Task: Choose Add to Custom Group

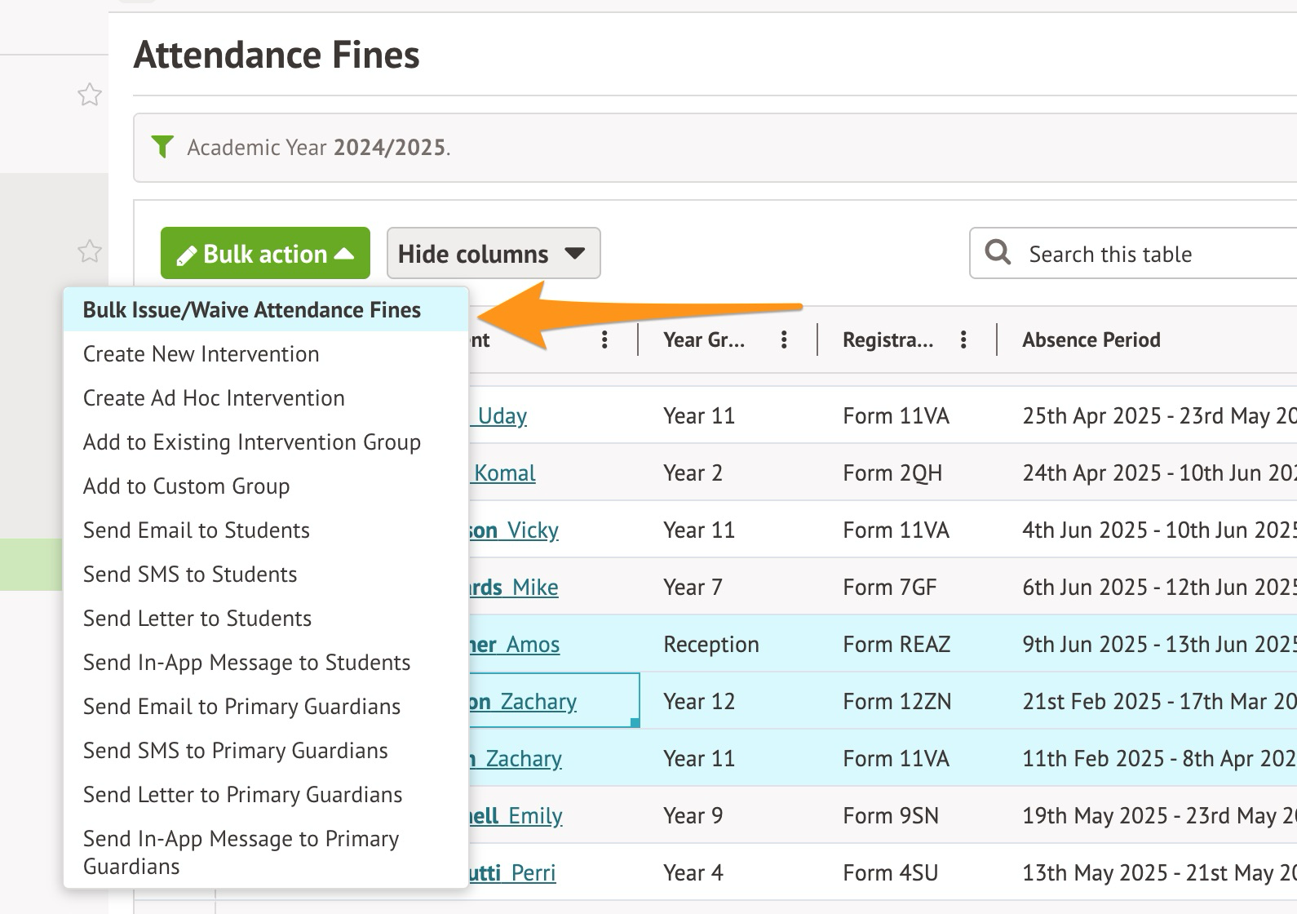Action: 187,486
